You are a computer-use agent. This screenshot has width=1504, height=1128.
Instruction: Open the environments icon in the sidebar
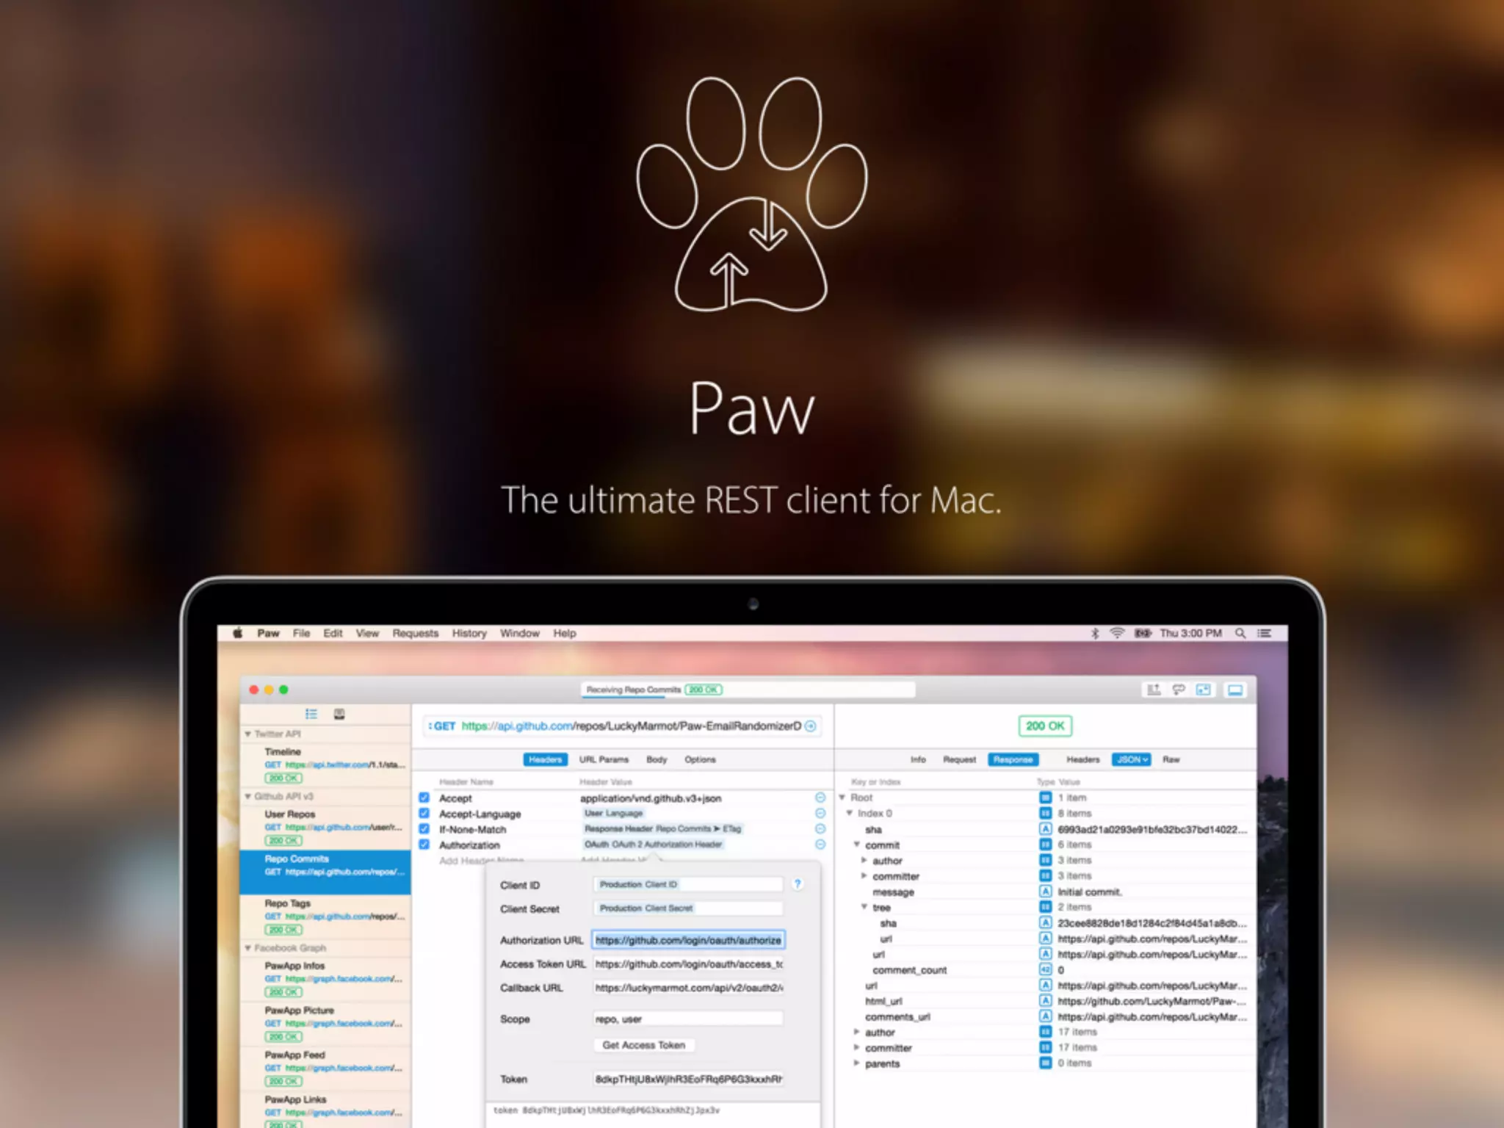(x=339, y=714)
